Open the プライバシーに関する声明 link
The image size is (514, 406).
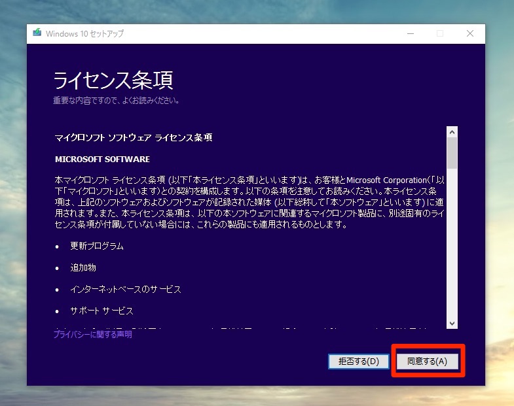click(x=92, y=335)
